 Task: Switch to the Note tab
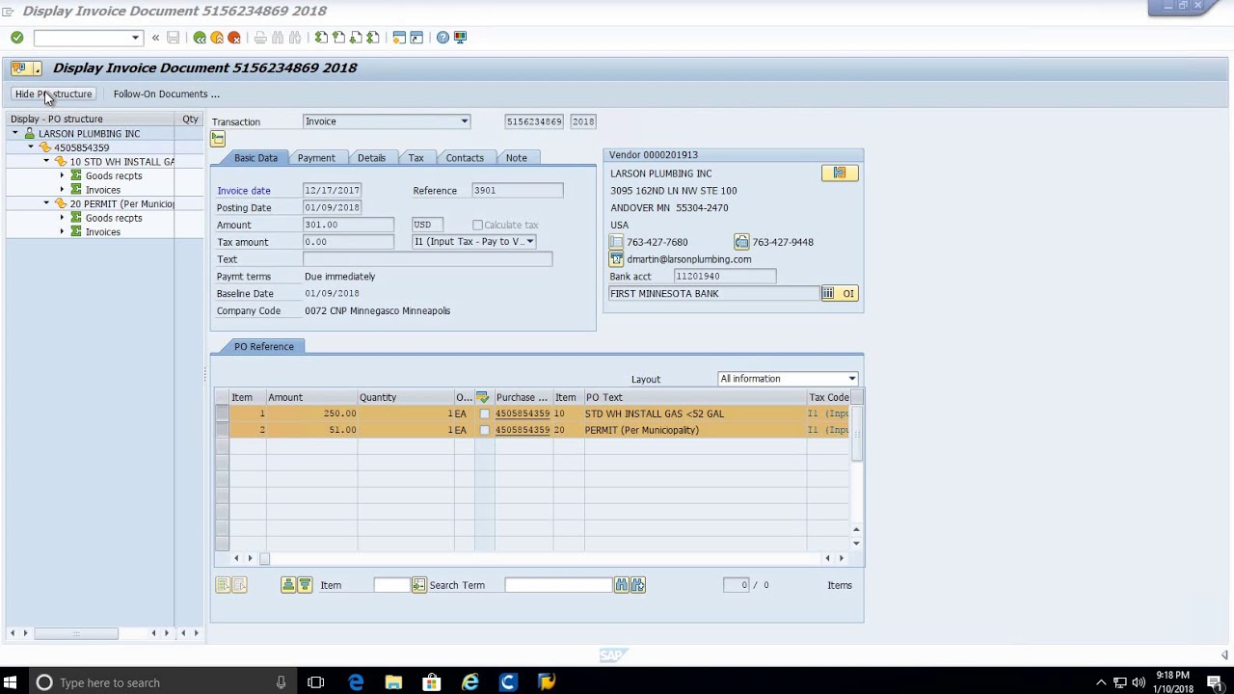517,158
